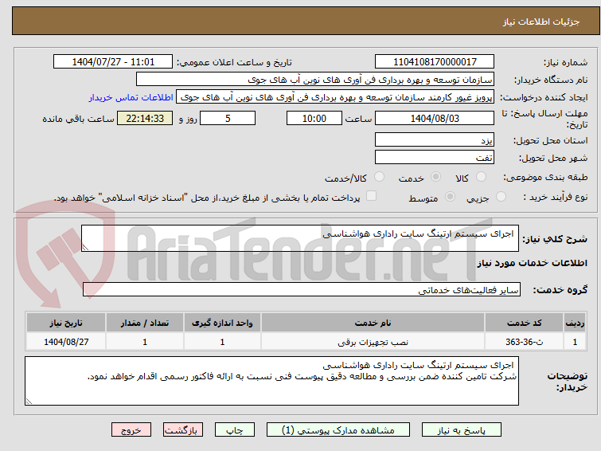Click the گروه خدمت field سایر فعالیت‌های خدماتی
601x451 pixels.
(x=302, y=289)
